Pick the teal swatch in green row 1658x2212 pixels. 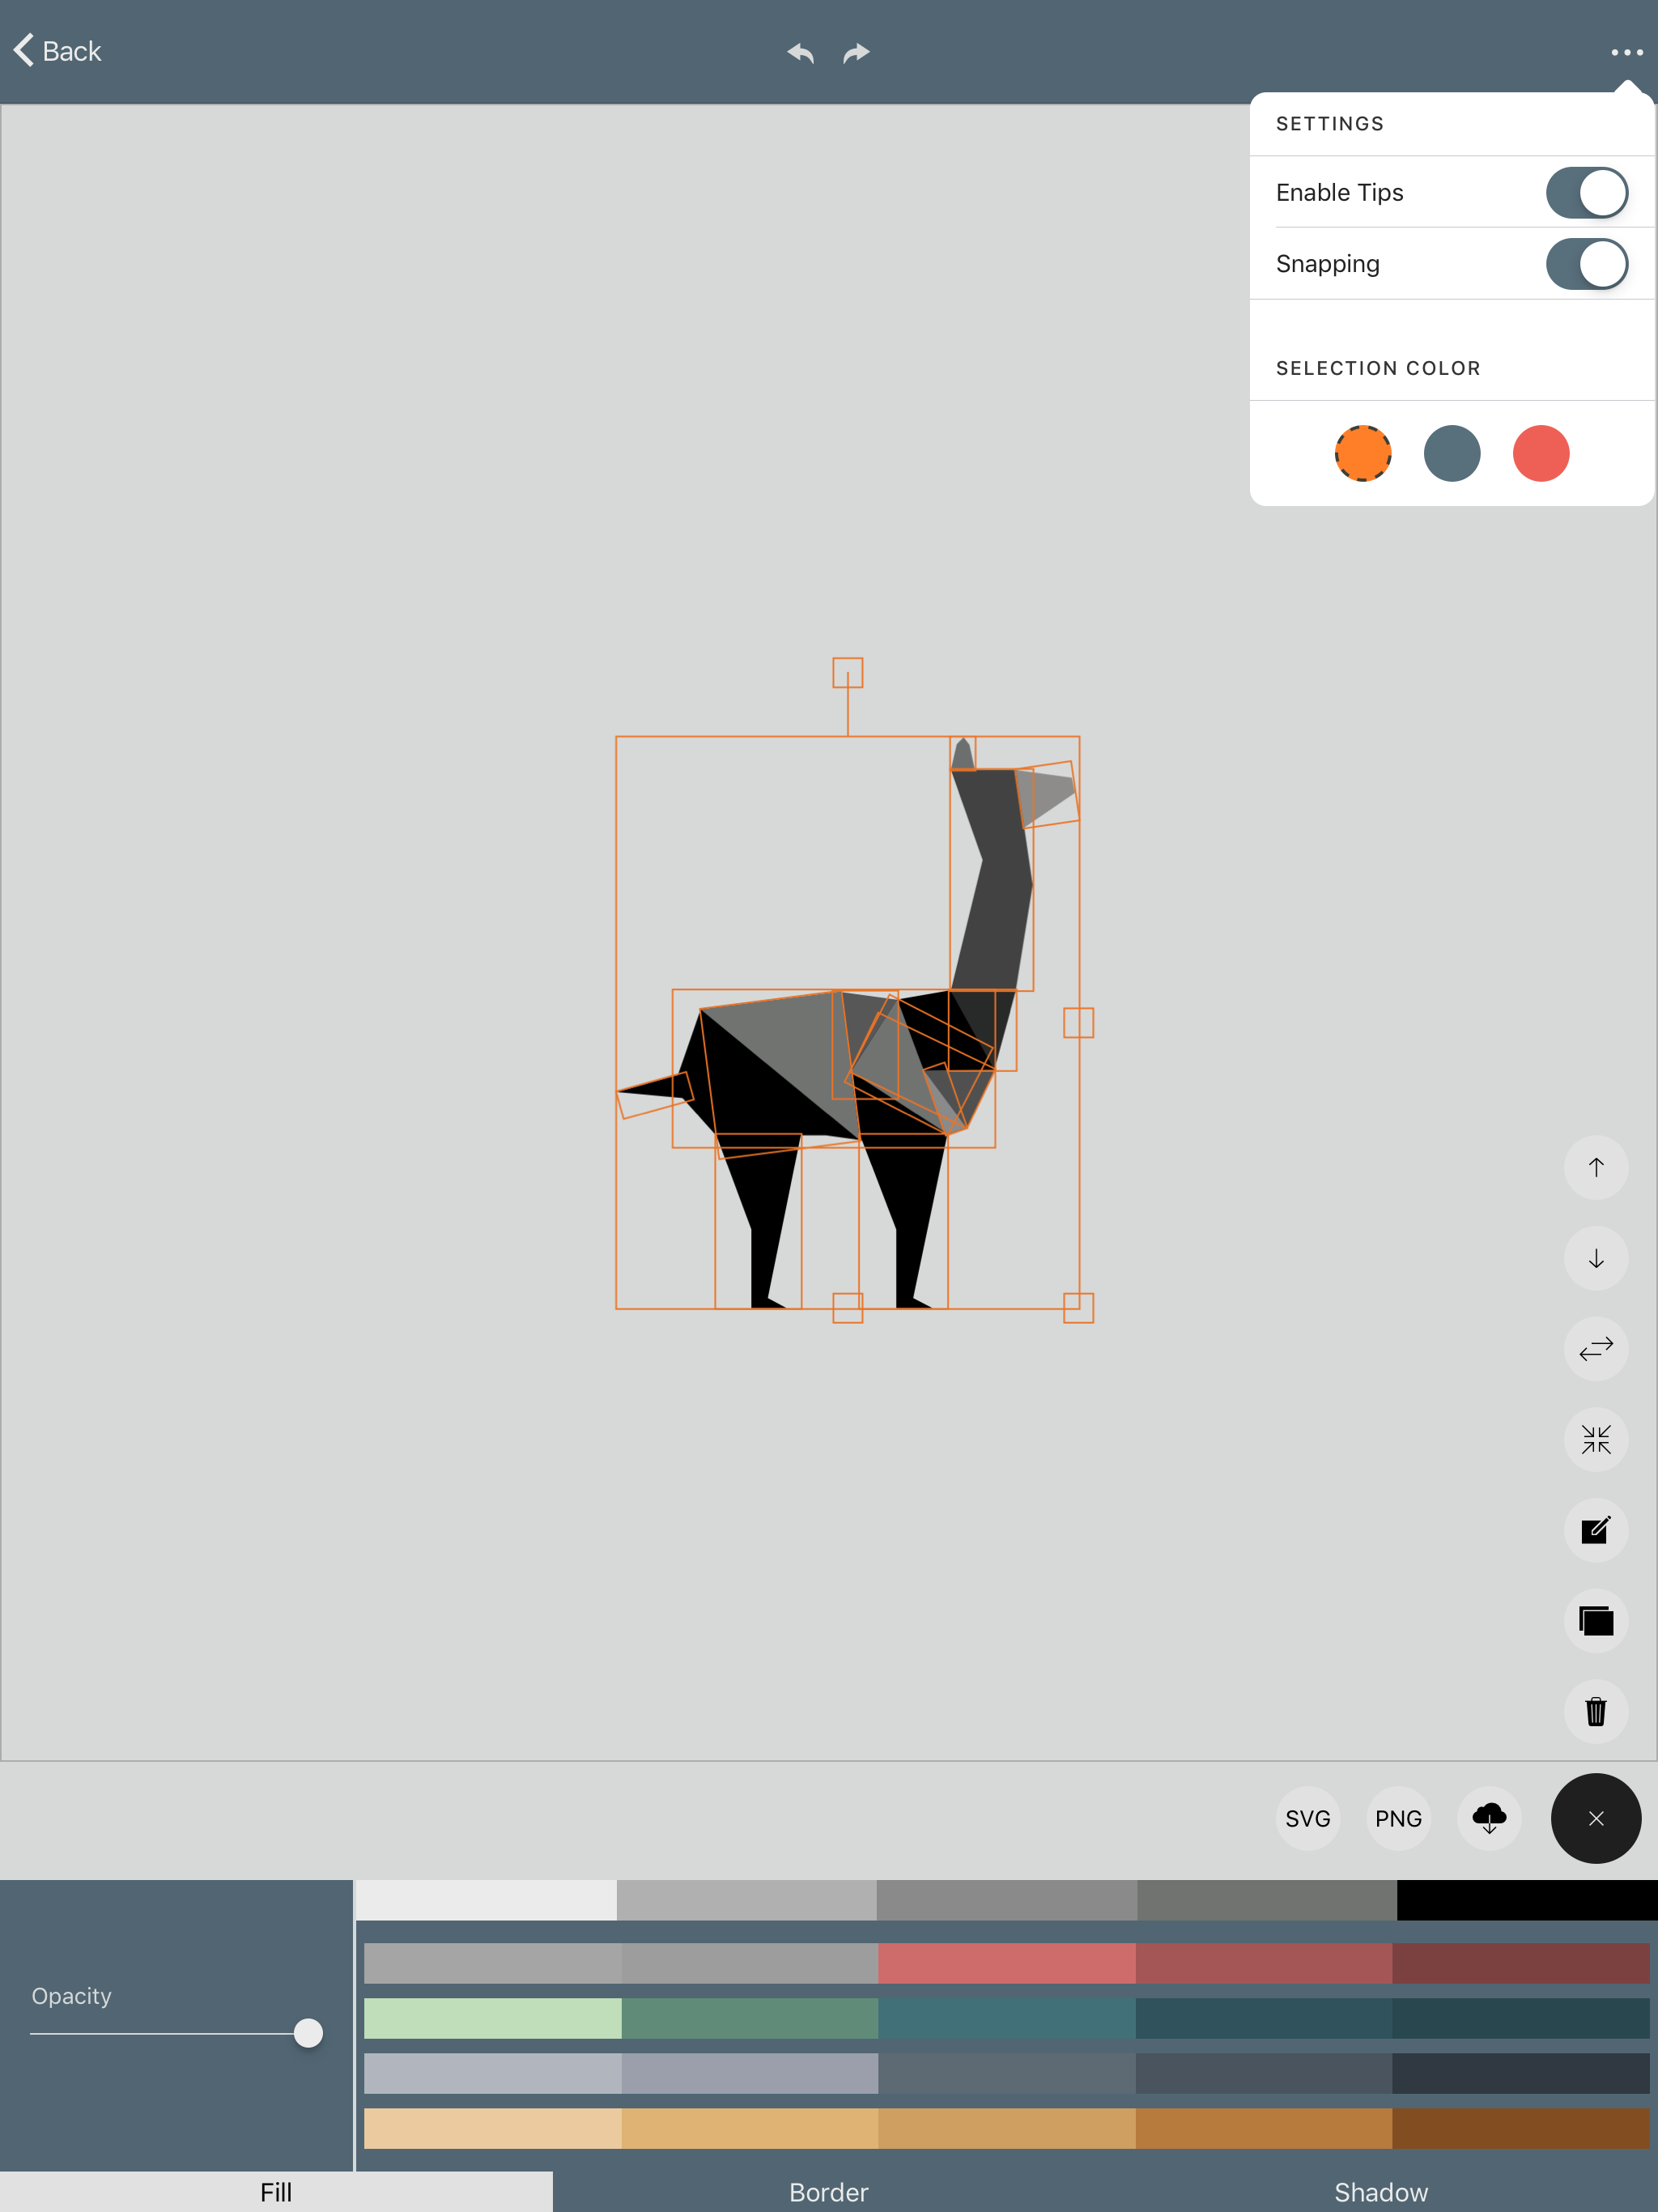coord(1007,2018)
